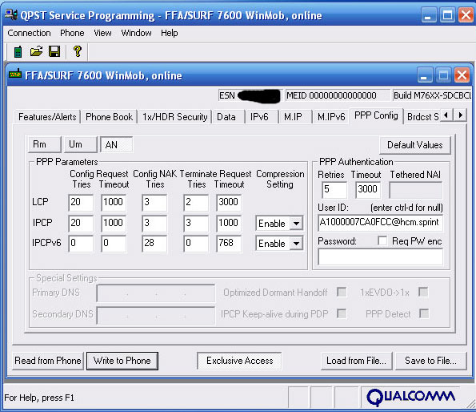Viewport: 476px width, 412px height.
Task: Switch to the Brdcst S tab
Action: [422, 117]
